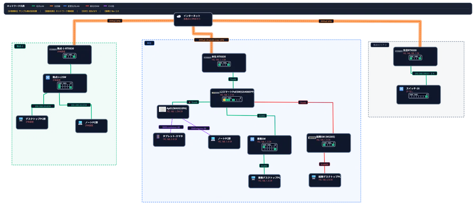Click the VLAN1 label below 事務SW
The height and width of the screenshot is (214, 476).
coord(264,165)
